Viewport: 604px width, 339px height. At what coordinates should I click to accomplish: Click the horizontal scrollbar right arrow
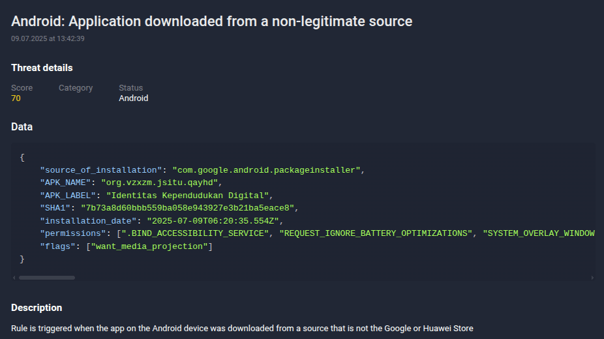pos(592,278)
